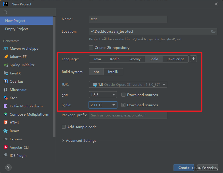This screenshot has width=223, height=173.
Task: Click the JavaFX generator icon
Action: (x=6, y=73)
